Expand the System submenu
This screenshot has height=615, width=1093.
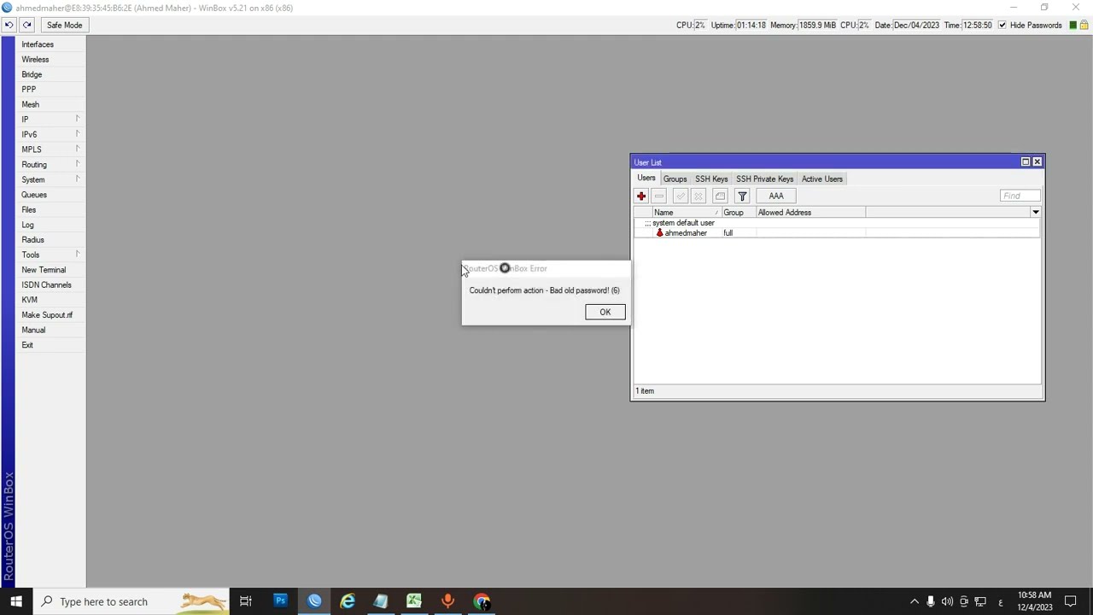tap(50, 179)
